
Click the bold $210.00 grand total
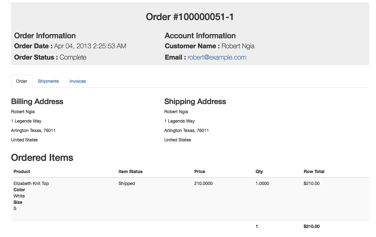[312, 226]
